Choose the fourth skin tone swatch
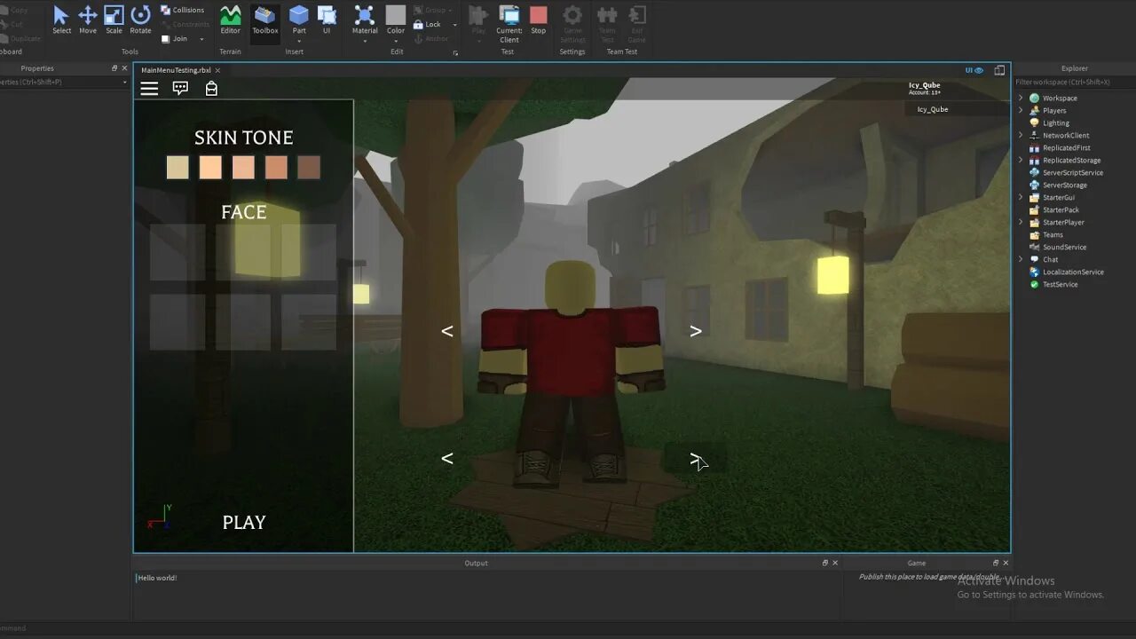The width and height of the screenshot is (1136, 639). click(276, 168)
